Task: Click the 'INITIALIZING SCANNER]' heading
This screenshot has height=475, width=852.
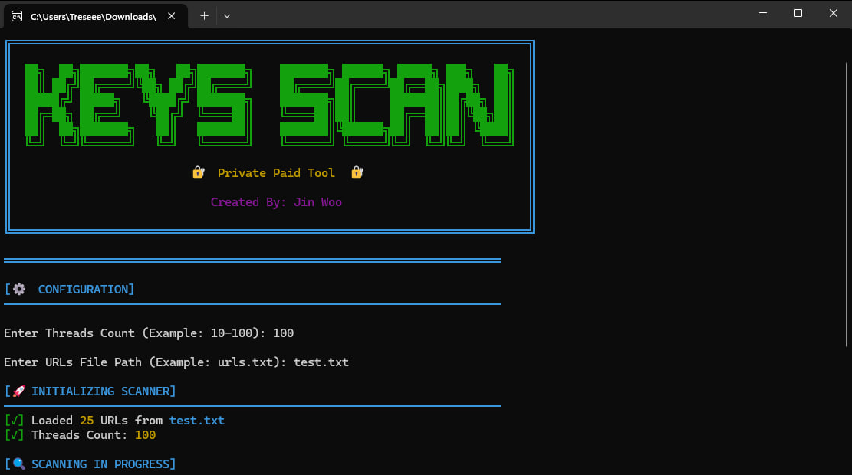Action: click(104, 391)
